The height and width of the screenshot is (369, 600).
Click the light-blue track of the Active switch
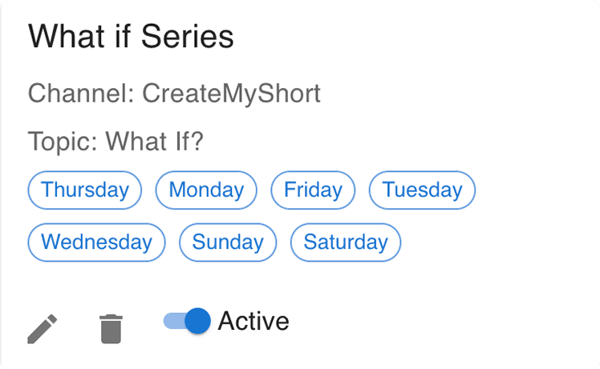click(x=174, y=321)
